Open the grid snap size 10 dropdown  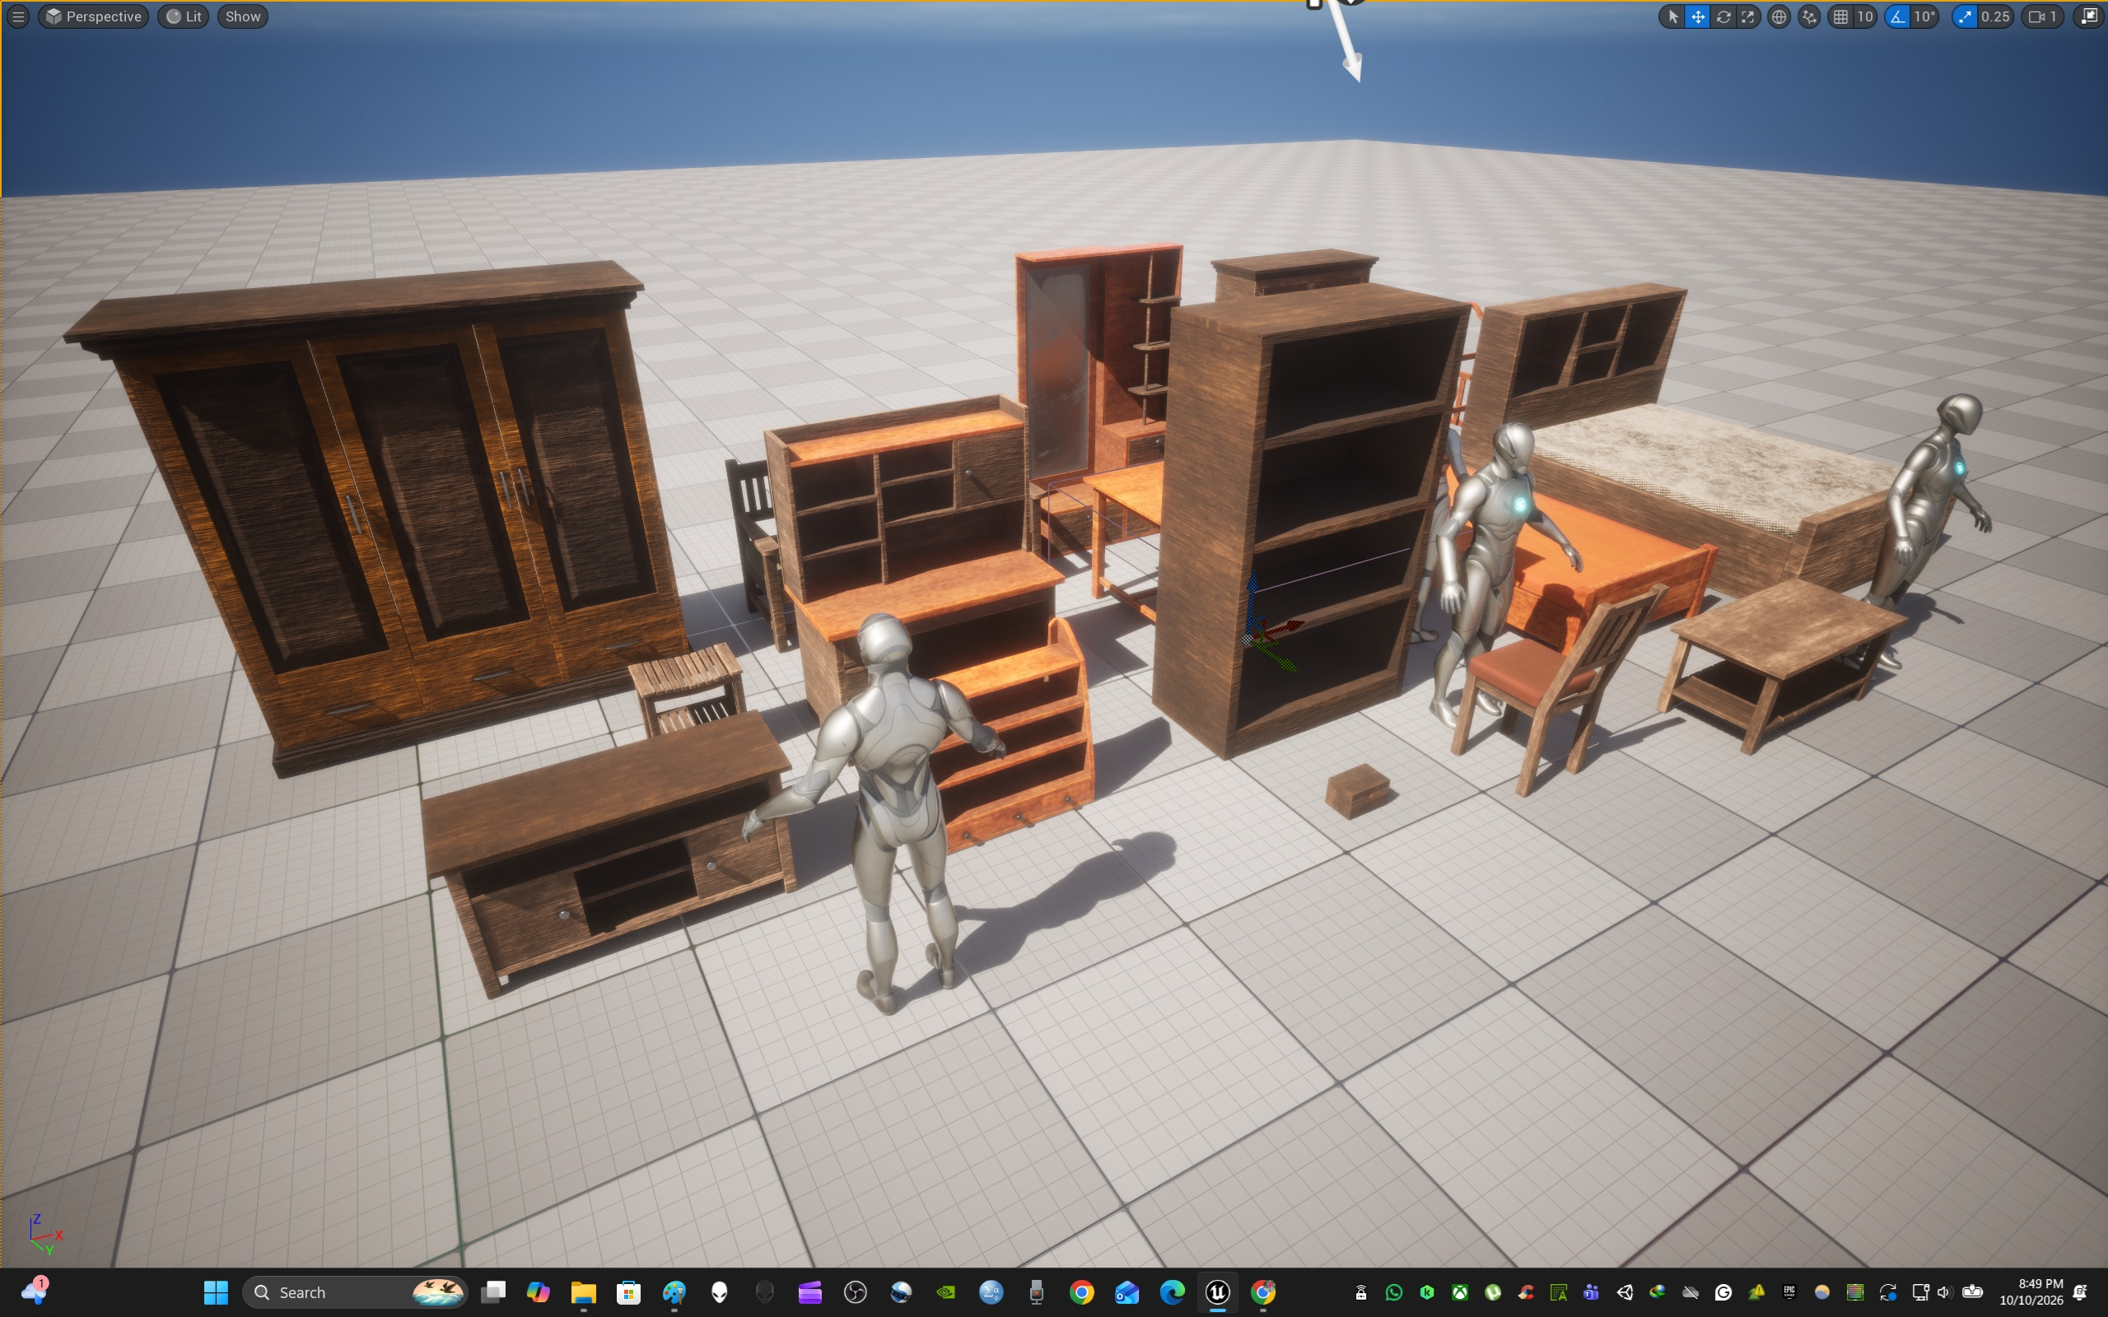(x=1865, y=16)
